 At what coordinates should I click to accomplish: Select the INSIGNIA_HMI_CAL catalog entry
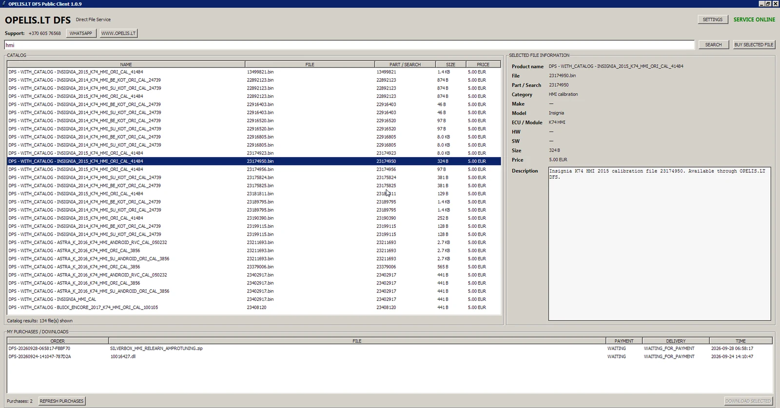[253, 299]
